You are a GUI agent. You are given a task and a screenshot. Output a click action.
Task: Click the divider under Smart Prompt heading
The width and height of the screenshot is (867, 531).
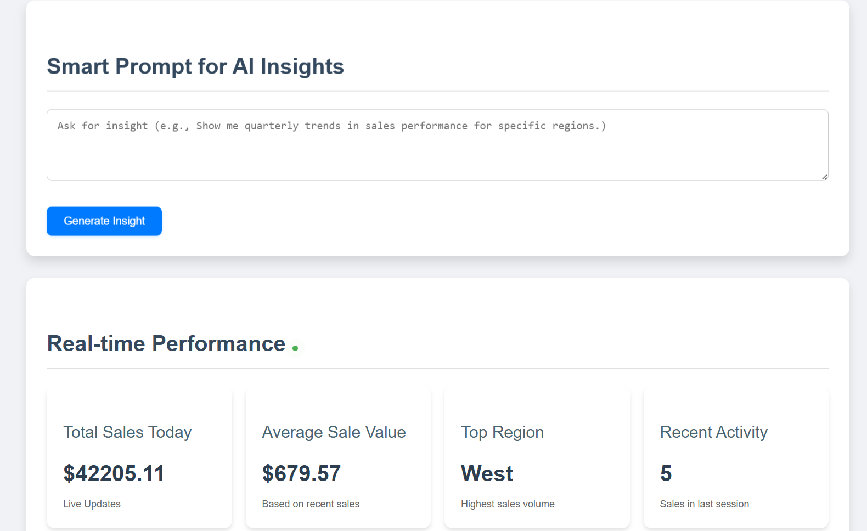point(437,91)
